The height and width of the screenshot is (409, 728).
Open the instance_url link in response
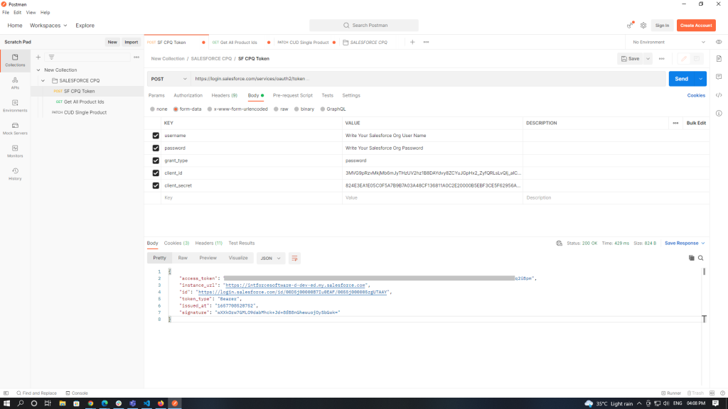click(295, 285)
